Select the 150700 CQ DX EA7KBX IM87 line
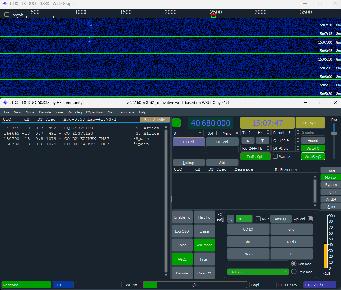 [x=82, y=139]
